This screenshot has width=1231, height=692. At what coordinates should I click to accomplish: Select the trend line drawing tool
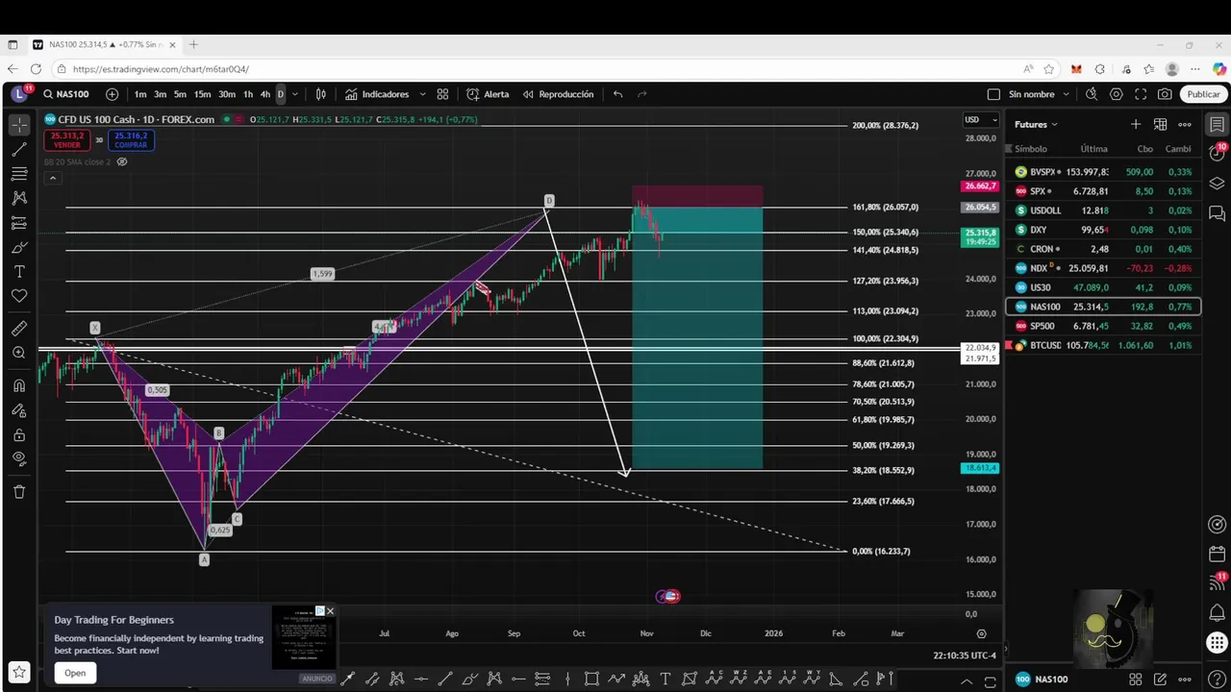19,149
